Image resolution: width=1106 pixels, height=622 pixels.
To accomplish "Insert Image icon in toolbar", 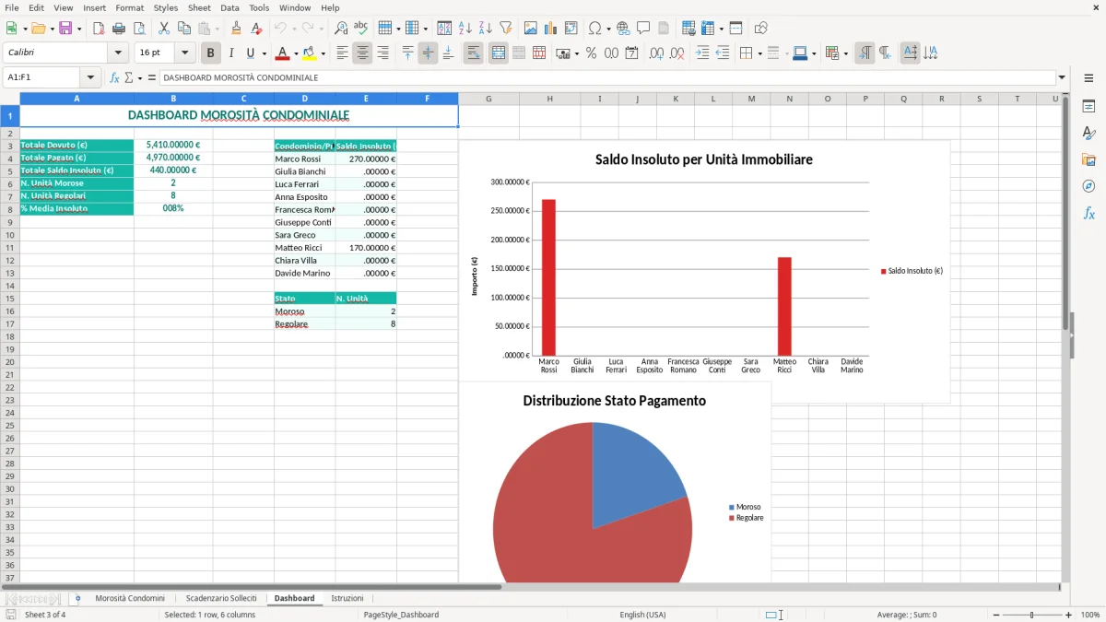I will (x=531, y=29).
